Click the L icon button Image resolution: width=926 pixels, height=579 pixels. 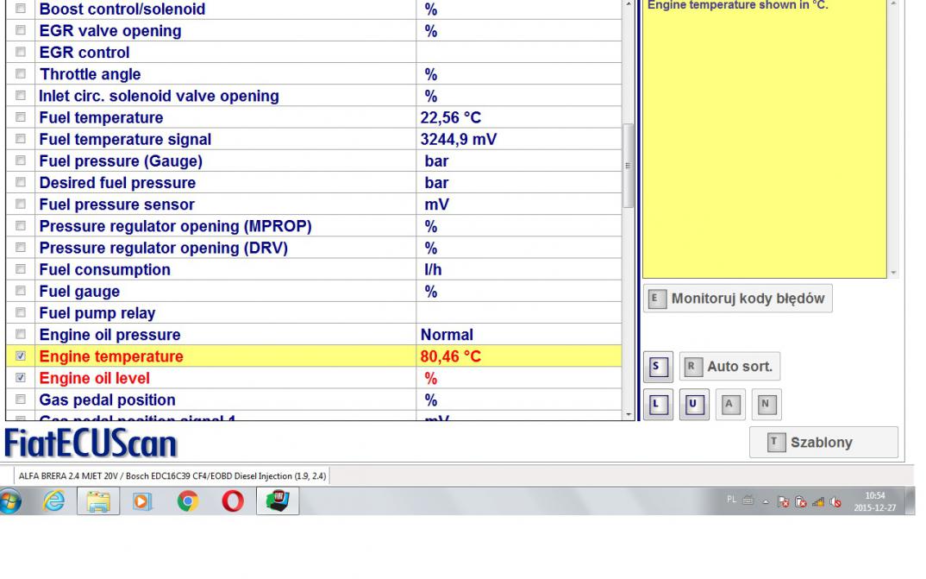click(657, 404)
